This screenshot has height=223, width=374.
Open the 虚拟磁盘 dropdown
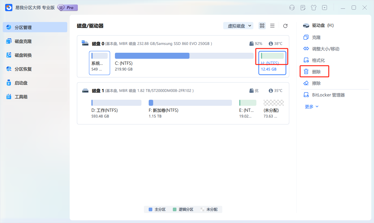click(x=238, y=26)
